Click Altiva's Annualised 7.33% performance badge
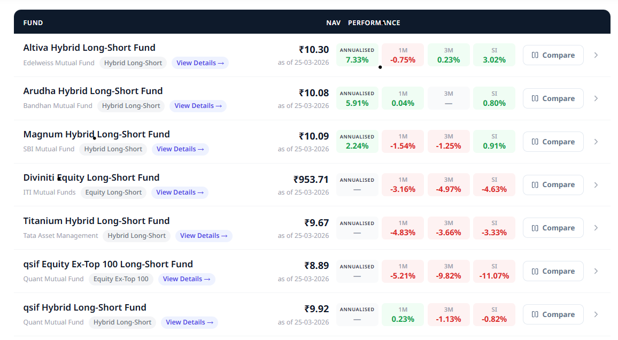The width and height of the screenshot is (618, 340). (357, 55)
